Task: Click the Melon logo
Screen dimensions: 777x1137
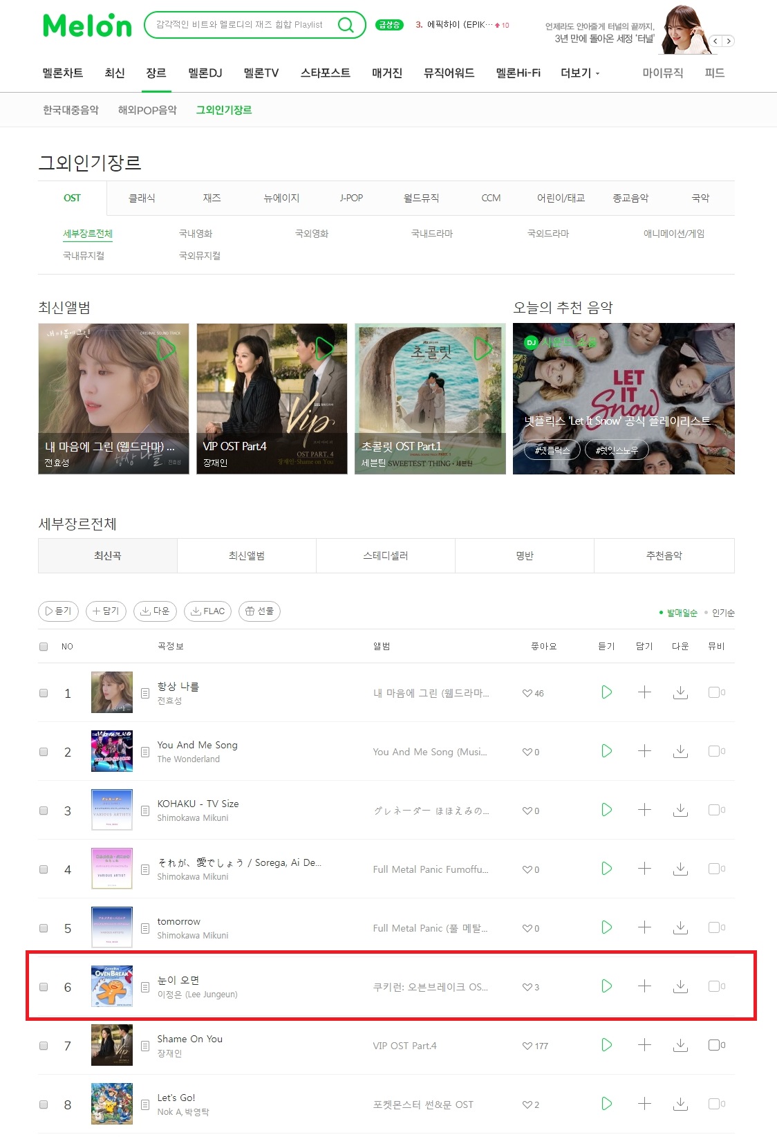Action: pos(87,26)
